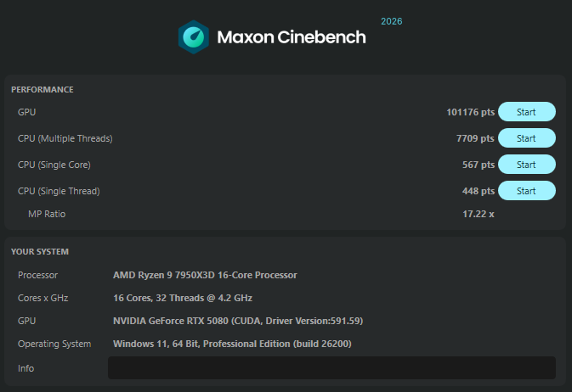This screenshot has width=572, height=392.
Task: Run the CPU (Single Core) benchmark
Action: pos(526,165)
